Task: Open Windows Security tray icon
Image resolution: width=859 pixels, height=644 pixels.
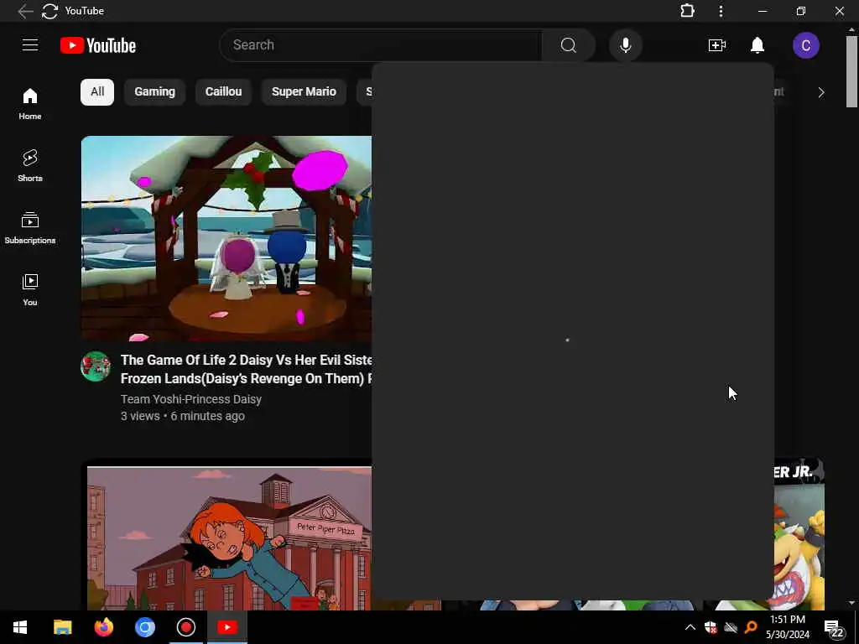Action: pos(711,627)
